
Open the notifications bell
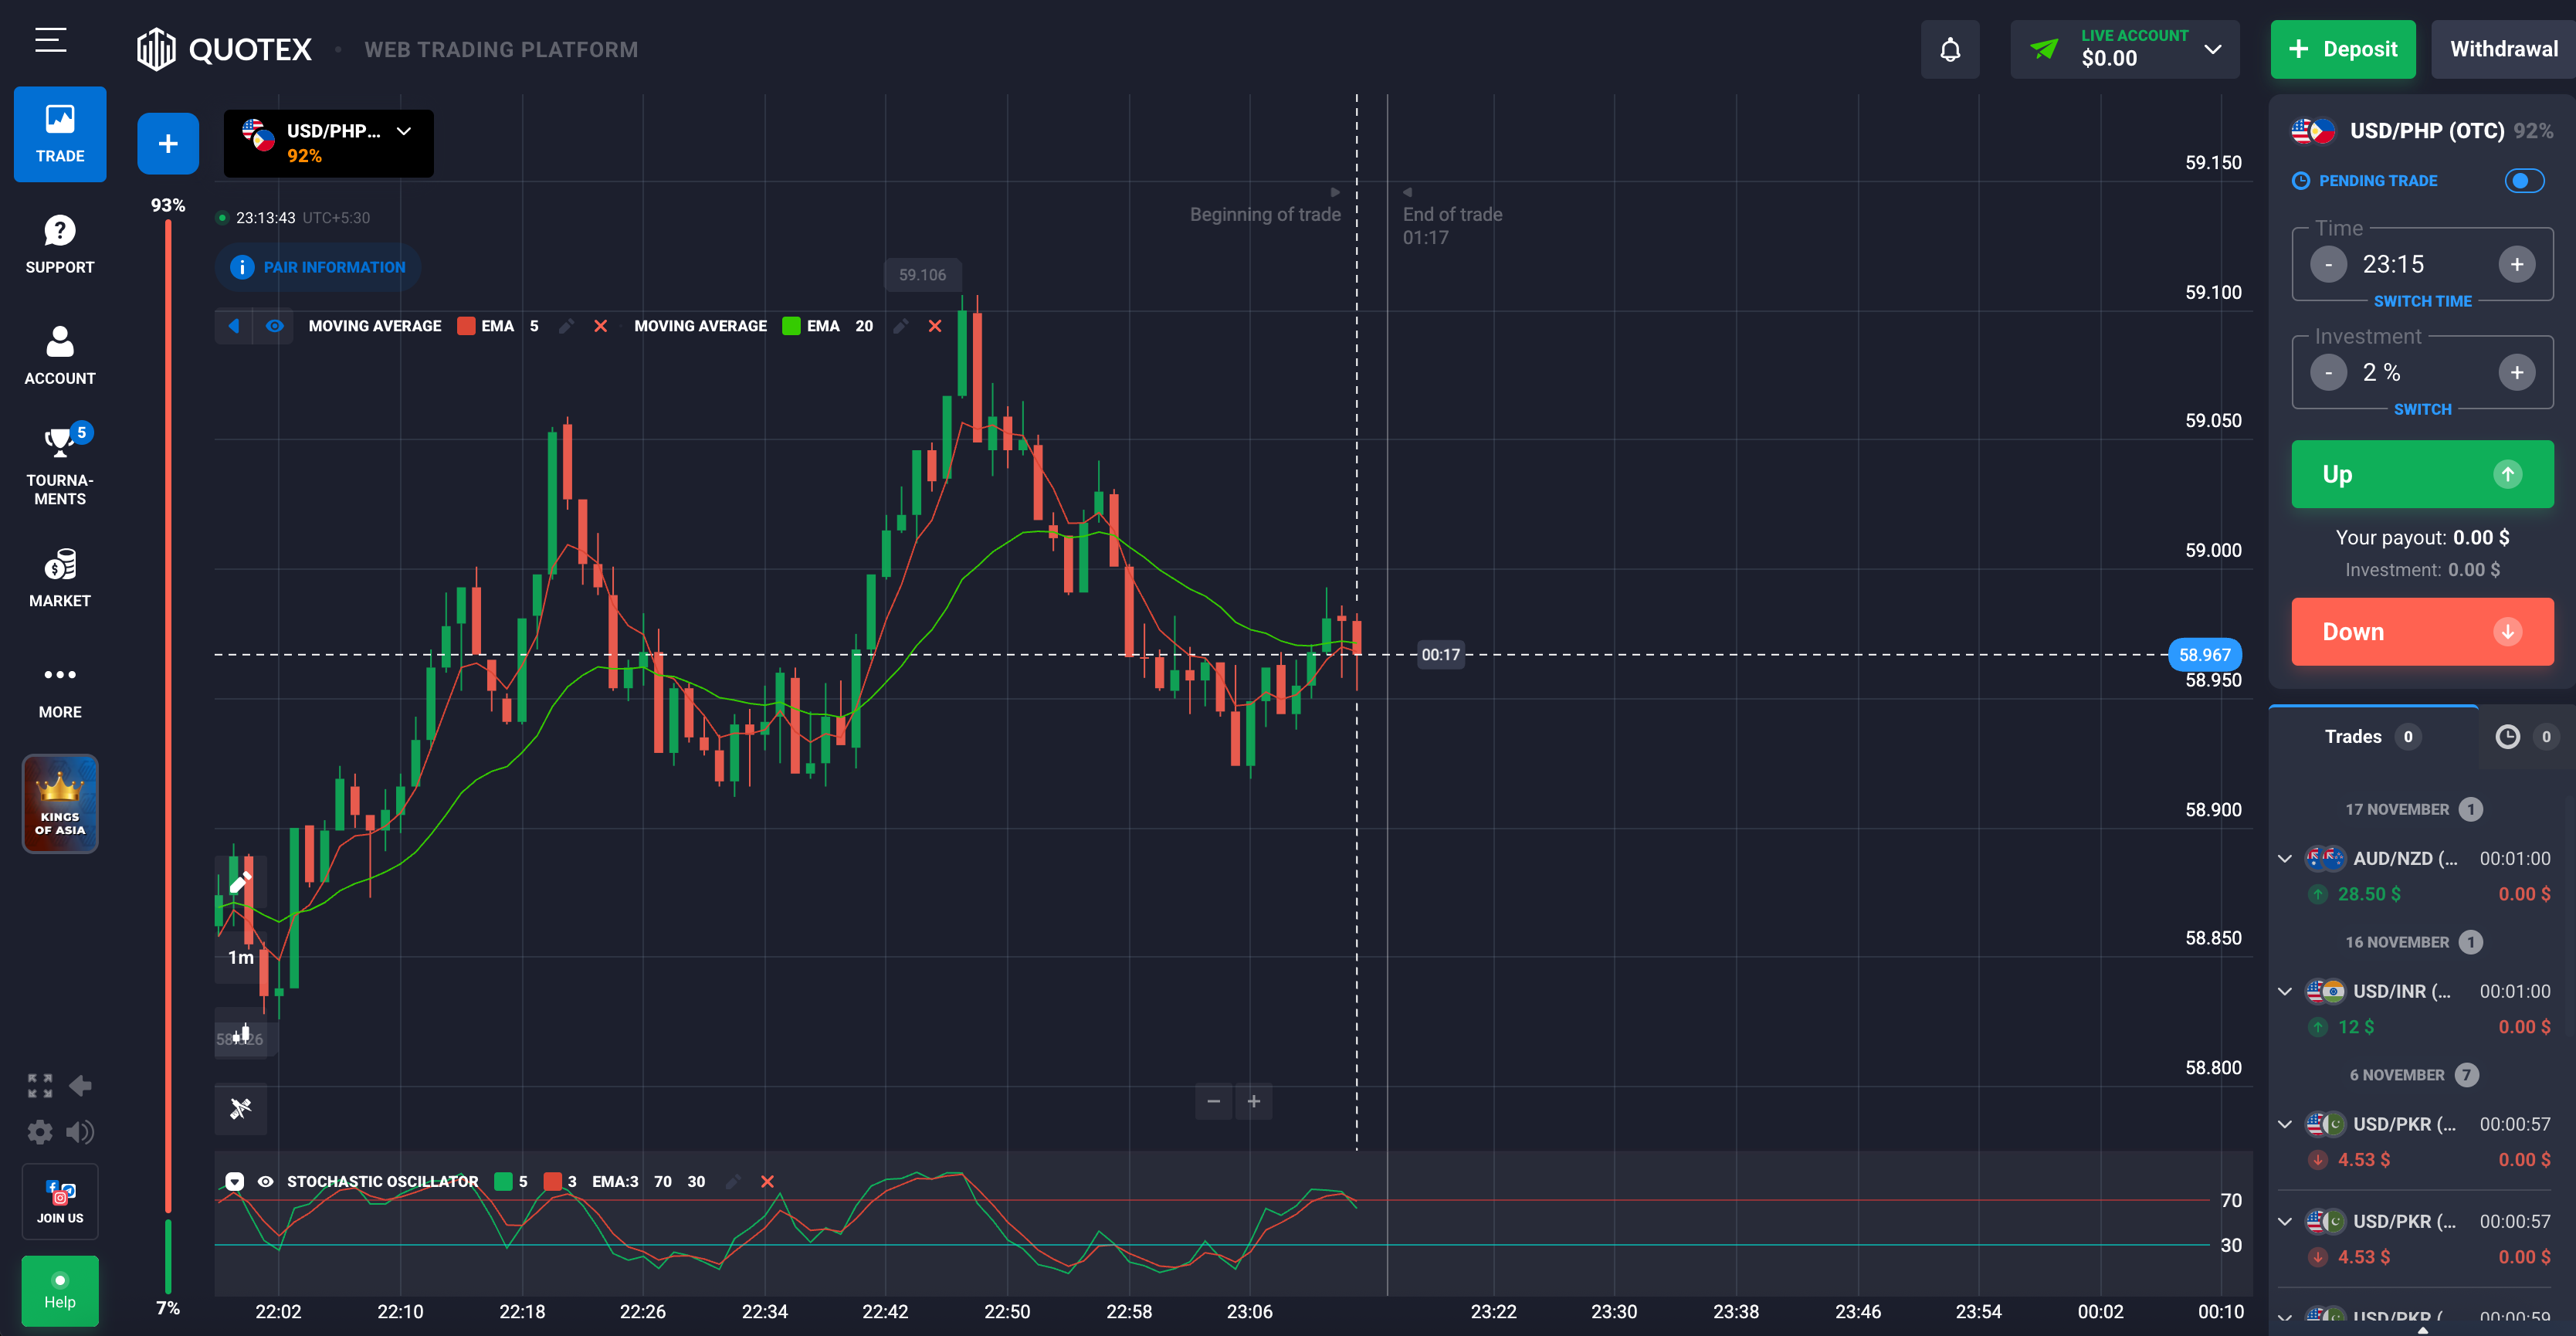click(x=1950, y=48)
